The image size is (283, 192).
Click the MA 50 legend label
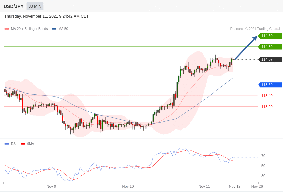tap(63, 29)
